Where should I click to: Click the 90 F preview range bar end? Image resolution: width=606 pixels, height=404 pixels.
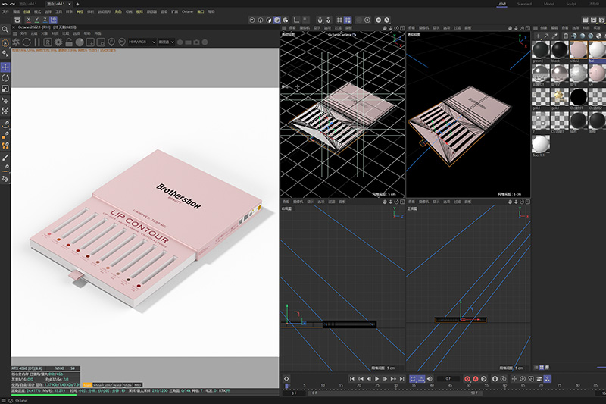coord(474,393)
